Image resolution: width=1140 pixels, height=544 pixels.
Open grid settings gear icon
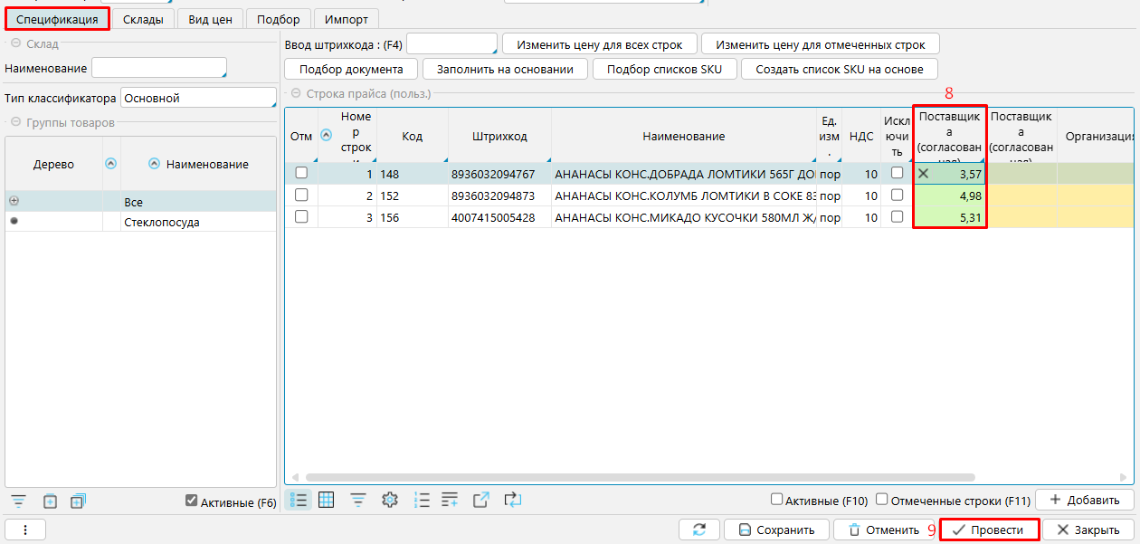pos(390,500)
